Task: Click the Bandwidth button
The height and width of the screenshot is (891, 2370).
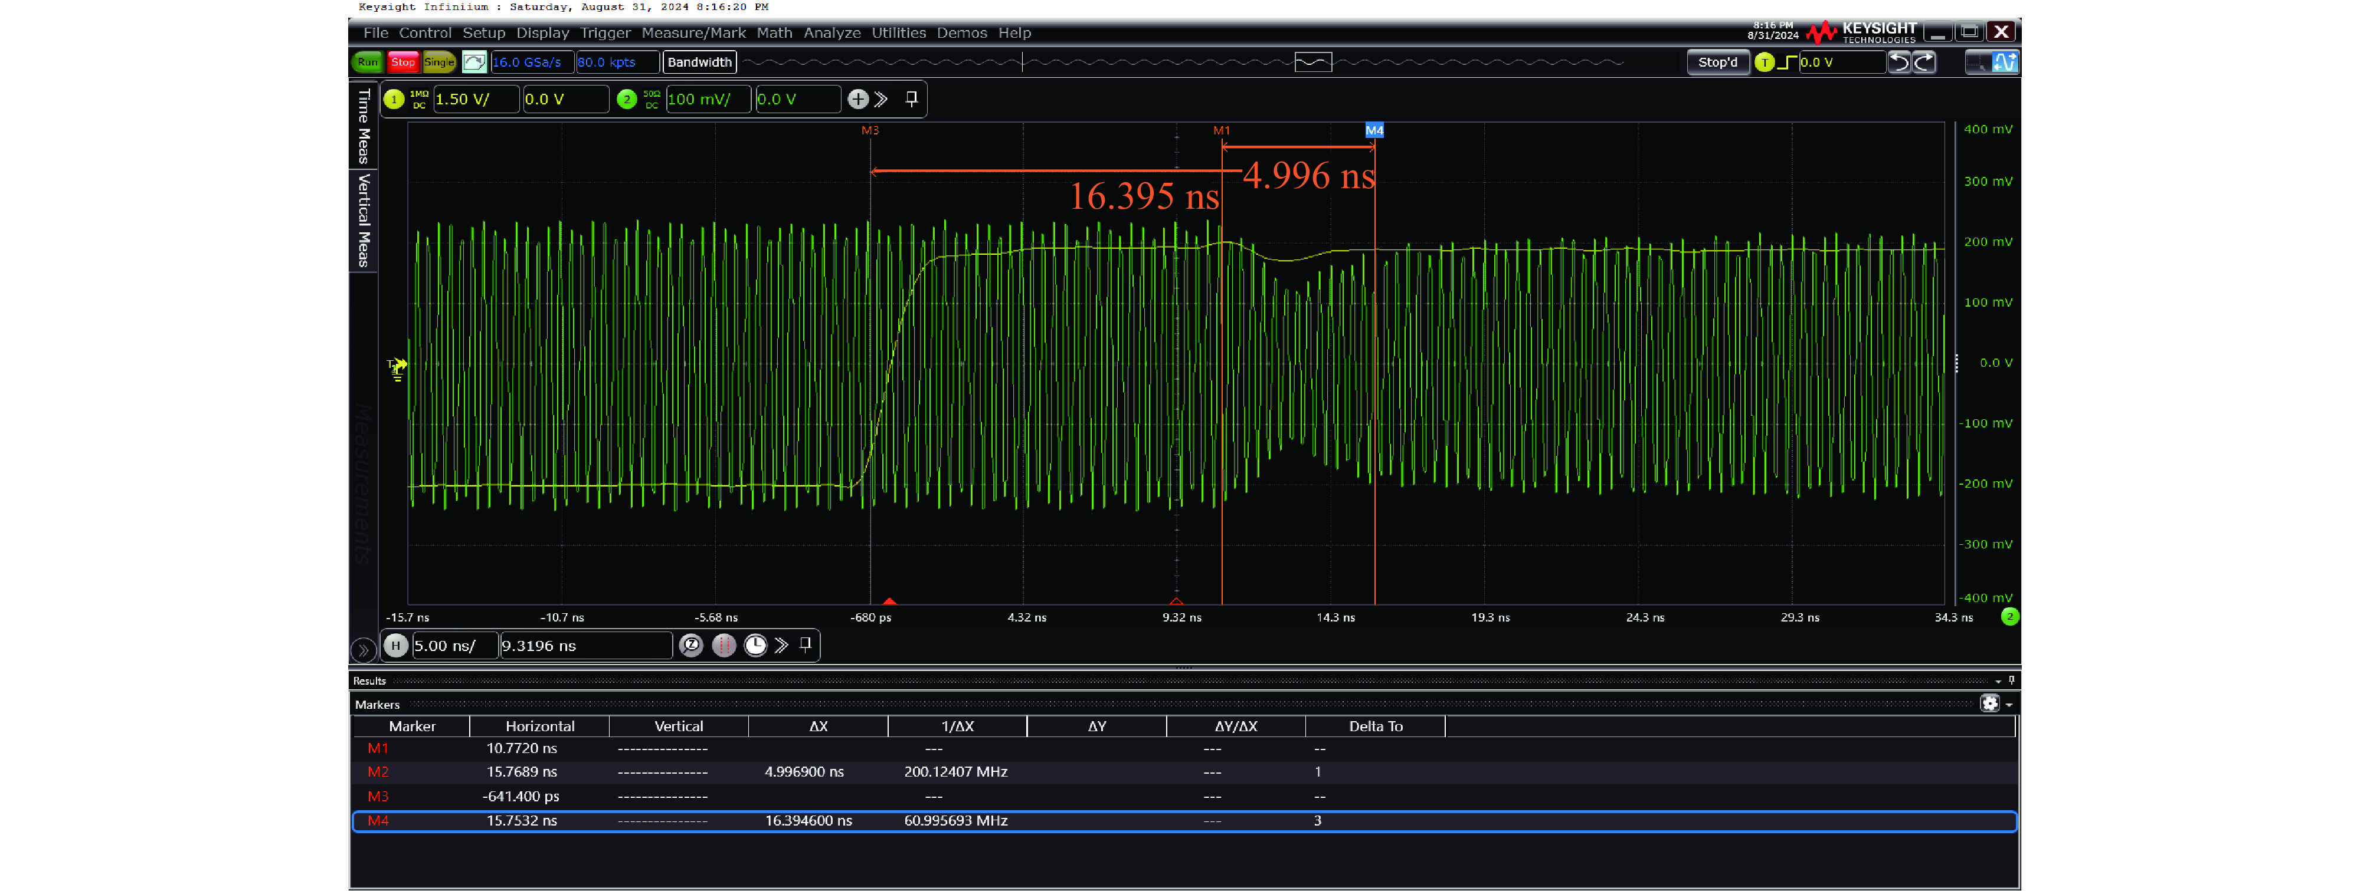Action: click(x=700, y=63)
